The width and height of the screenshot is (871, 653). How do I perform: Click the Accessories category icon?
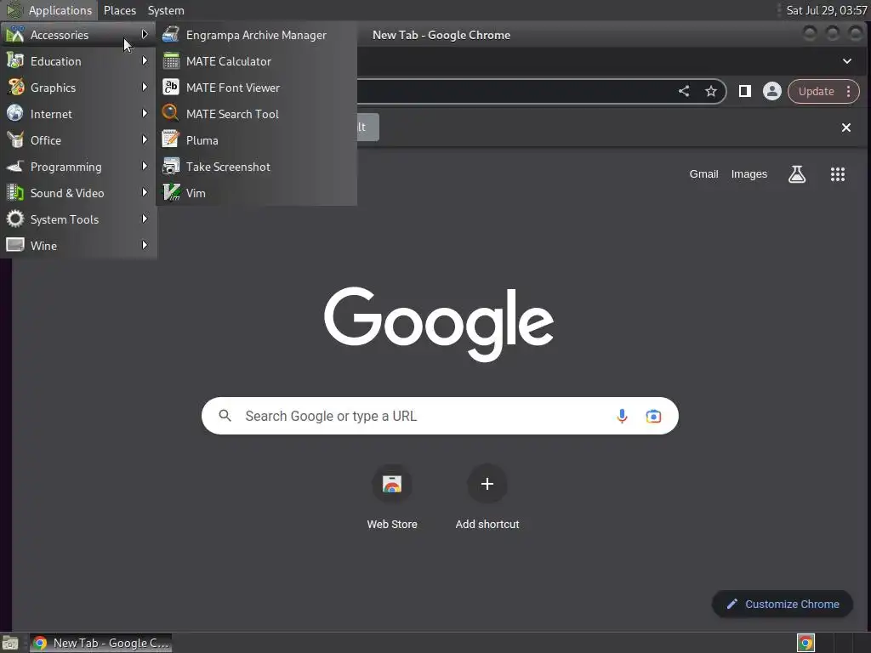click(x=15, y=34)
